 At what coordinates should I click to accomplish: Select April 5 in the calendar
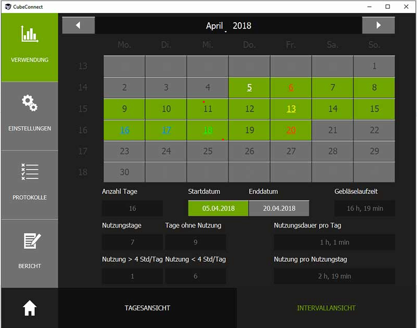pos(249,88)
